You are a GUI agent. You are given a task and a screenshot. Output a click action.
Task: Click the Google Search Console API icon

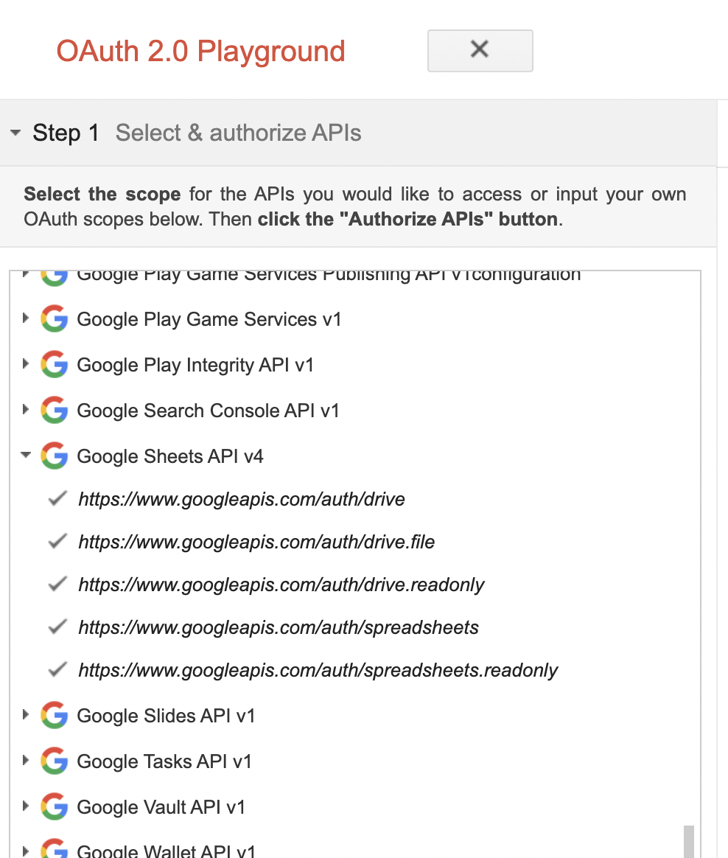click(x=54, y=410)
